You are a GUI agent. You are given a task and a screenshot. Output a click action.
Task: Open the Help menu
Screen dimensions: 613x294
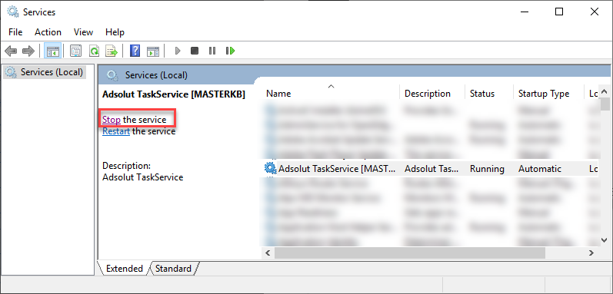point(115,32)
